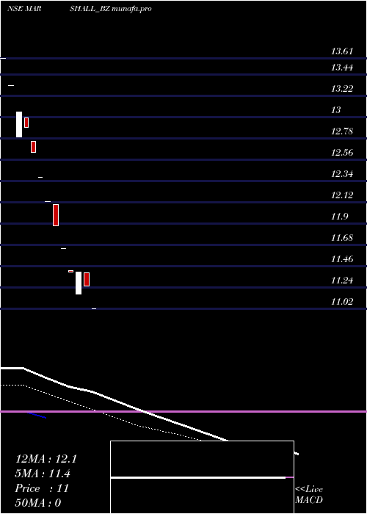Image resolution: width=367 pixels, height=514 pixels.
Task: Click the 11.68 price level label
Action: [342, 238]
